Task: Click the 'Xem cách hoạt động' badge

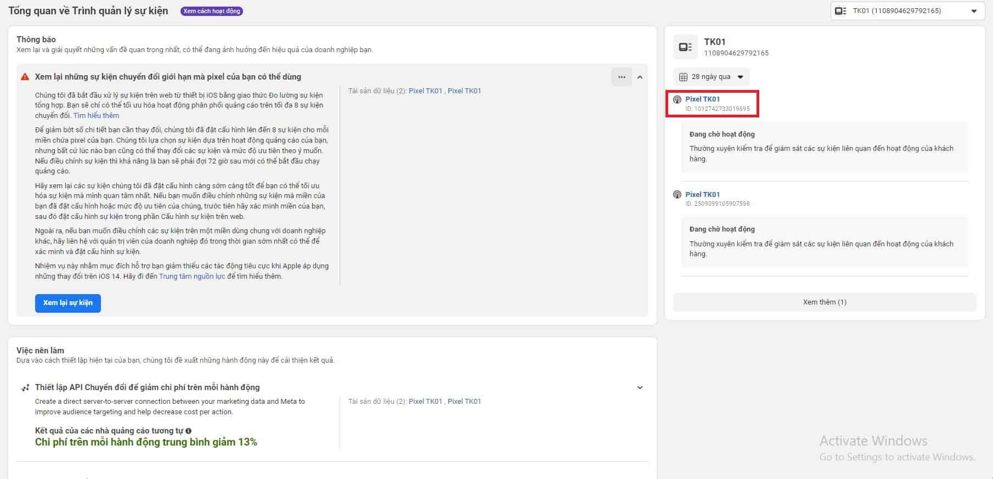Action: pos(212,11)
